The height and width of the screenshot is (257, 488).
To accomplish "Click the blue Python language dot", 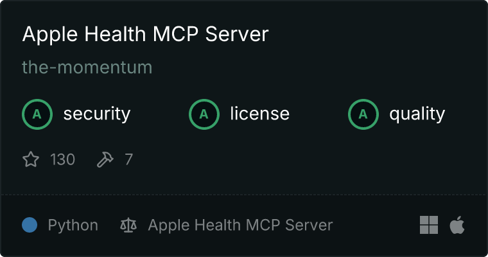I will coord(30,225).
